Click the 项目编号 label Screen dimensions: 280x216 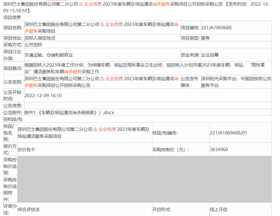tap(190, 28)
